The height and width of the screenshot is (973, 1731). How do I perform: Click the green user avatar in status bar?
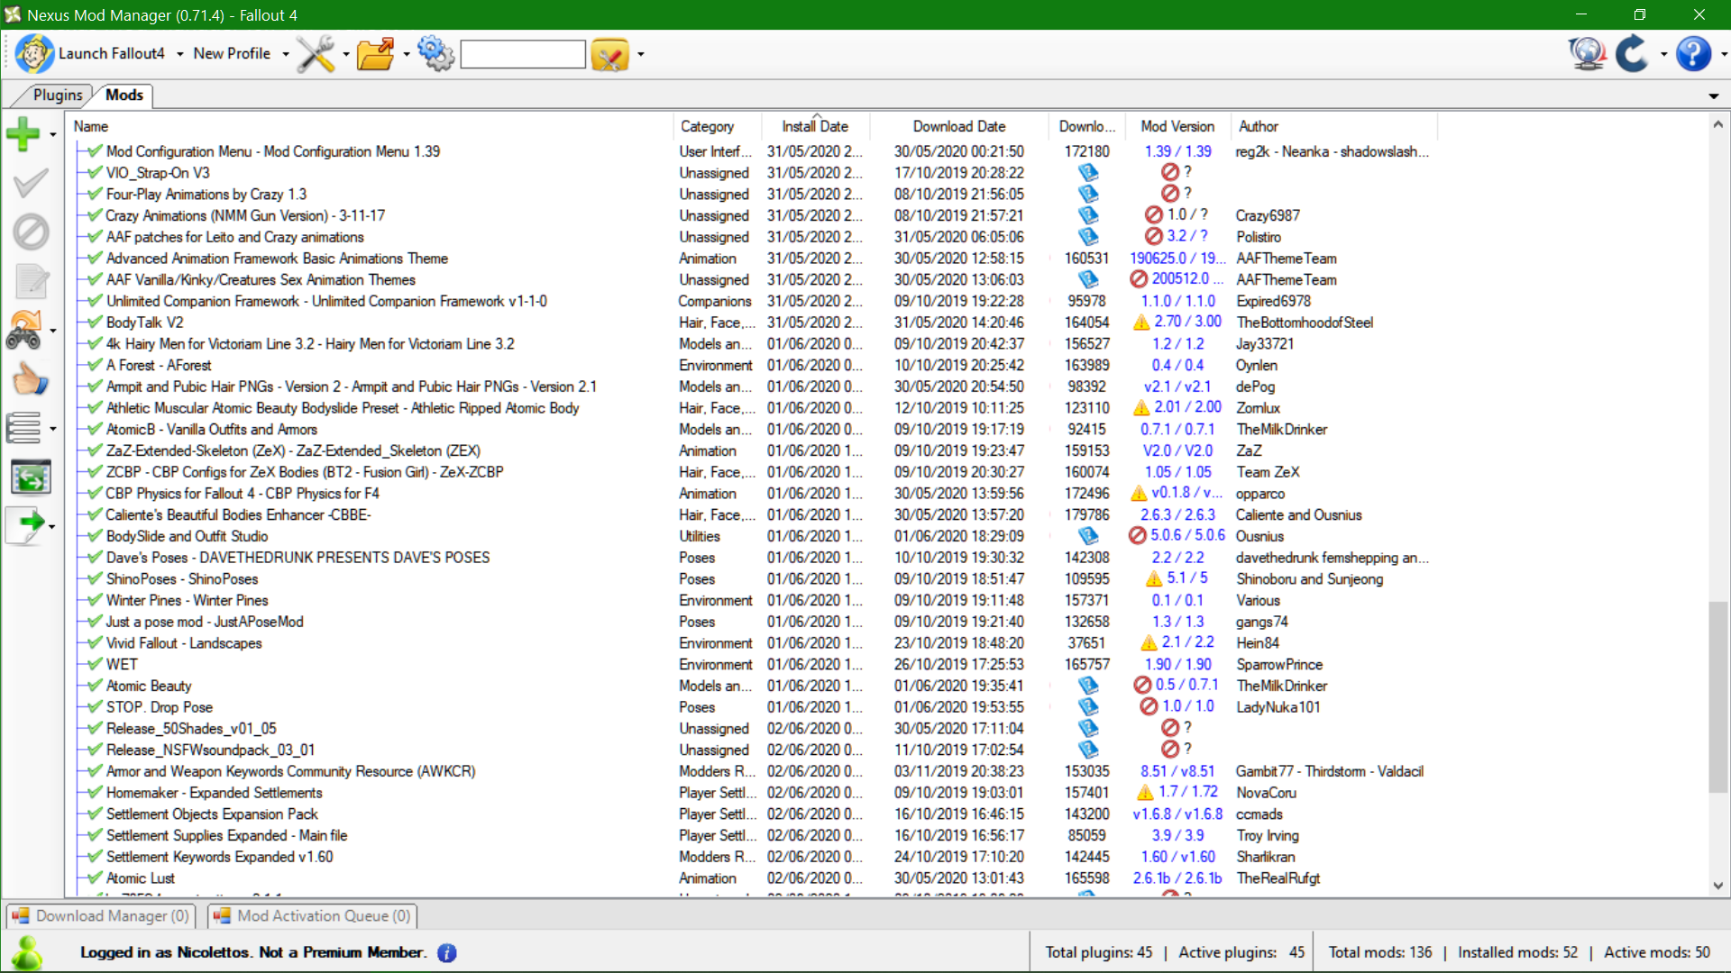(x=27, y=952)
